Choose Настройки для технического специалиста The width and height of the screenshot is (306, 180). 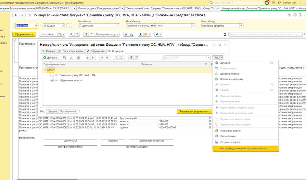(x=245, y=149)
